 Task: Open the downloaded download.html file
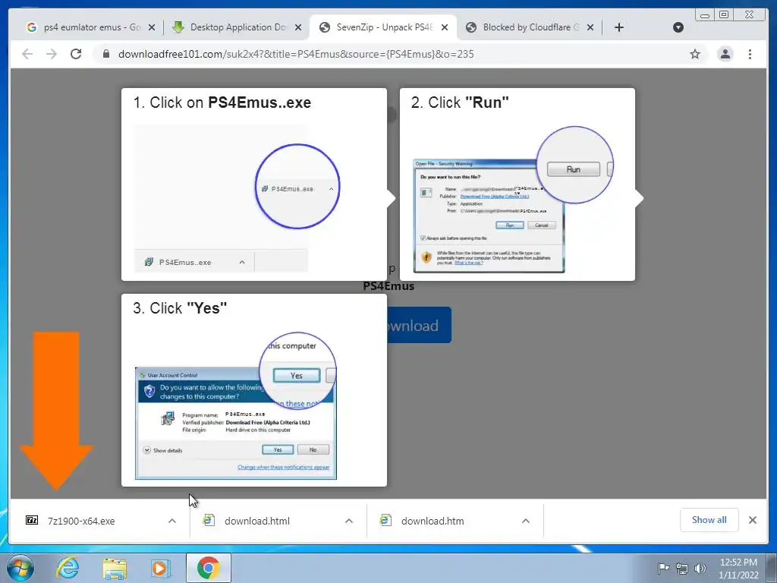pyautogui.click(x=257, y=521)
